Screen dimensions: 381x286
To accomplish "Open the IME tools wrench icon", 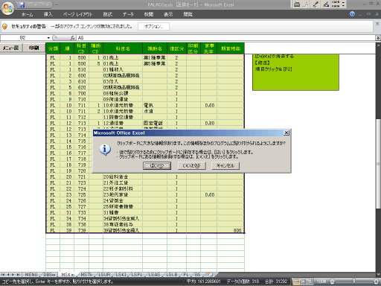I will tap(316, 4).
